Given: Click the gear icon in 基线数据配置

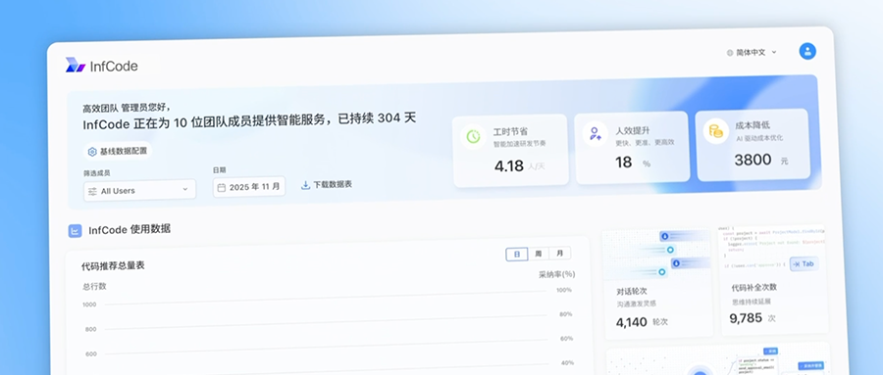Looking at the screenshot, I should click(92, 152).
